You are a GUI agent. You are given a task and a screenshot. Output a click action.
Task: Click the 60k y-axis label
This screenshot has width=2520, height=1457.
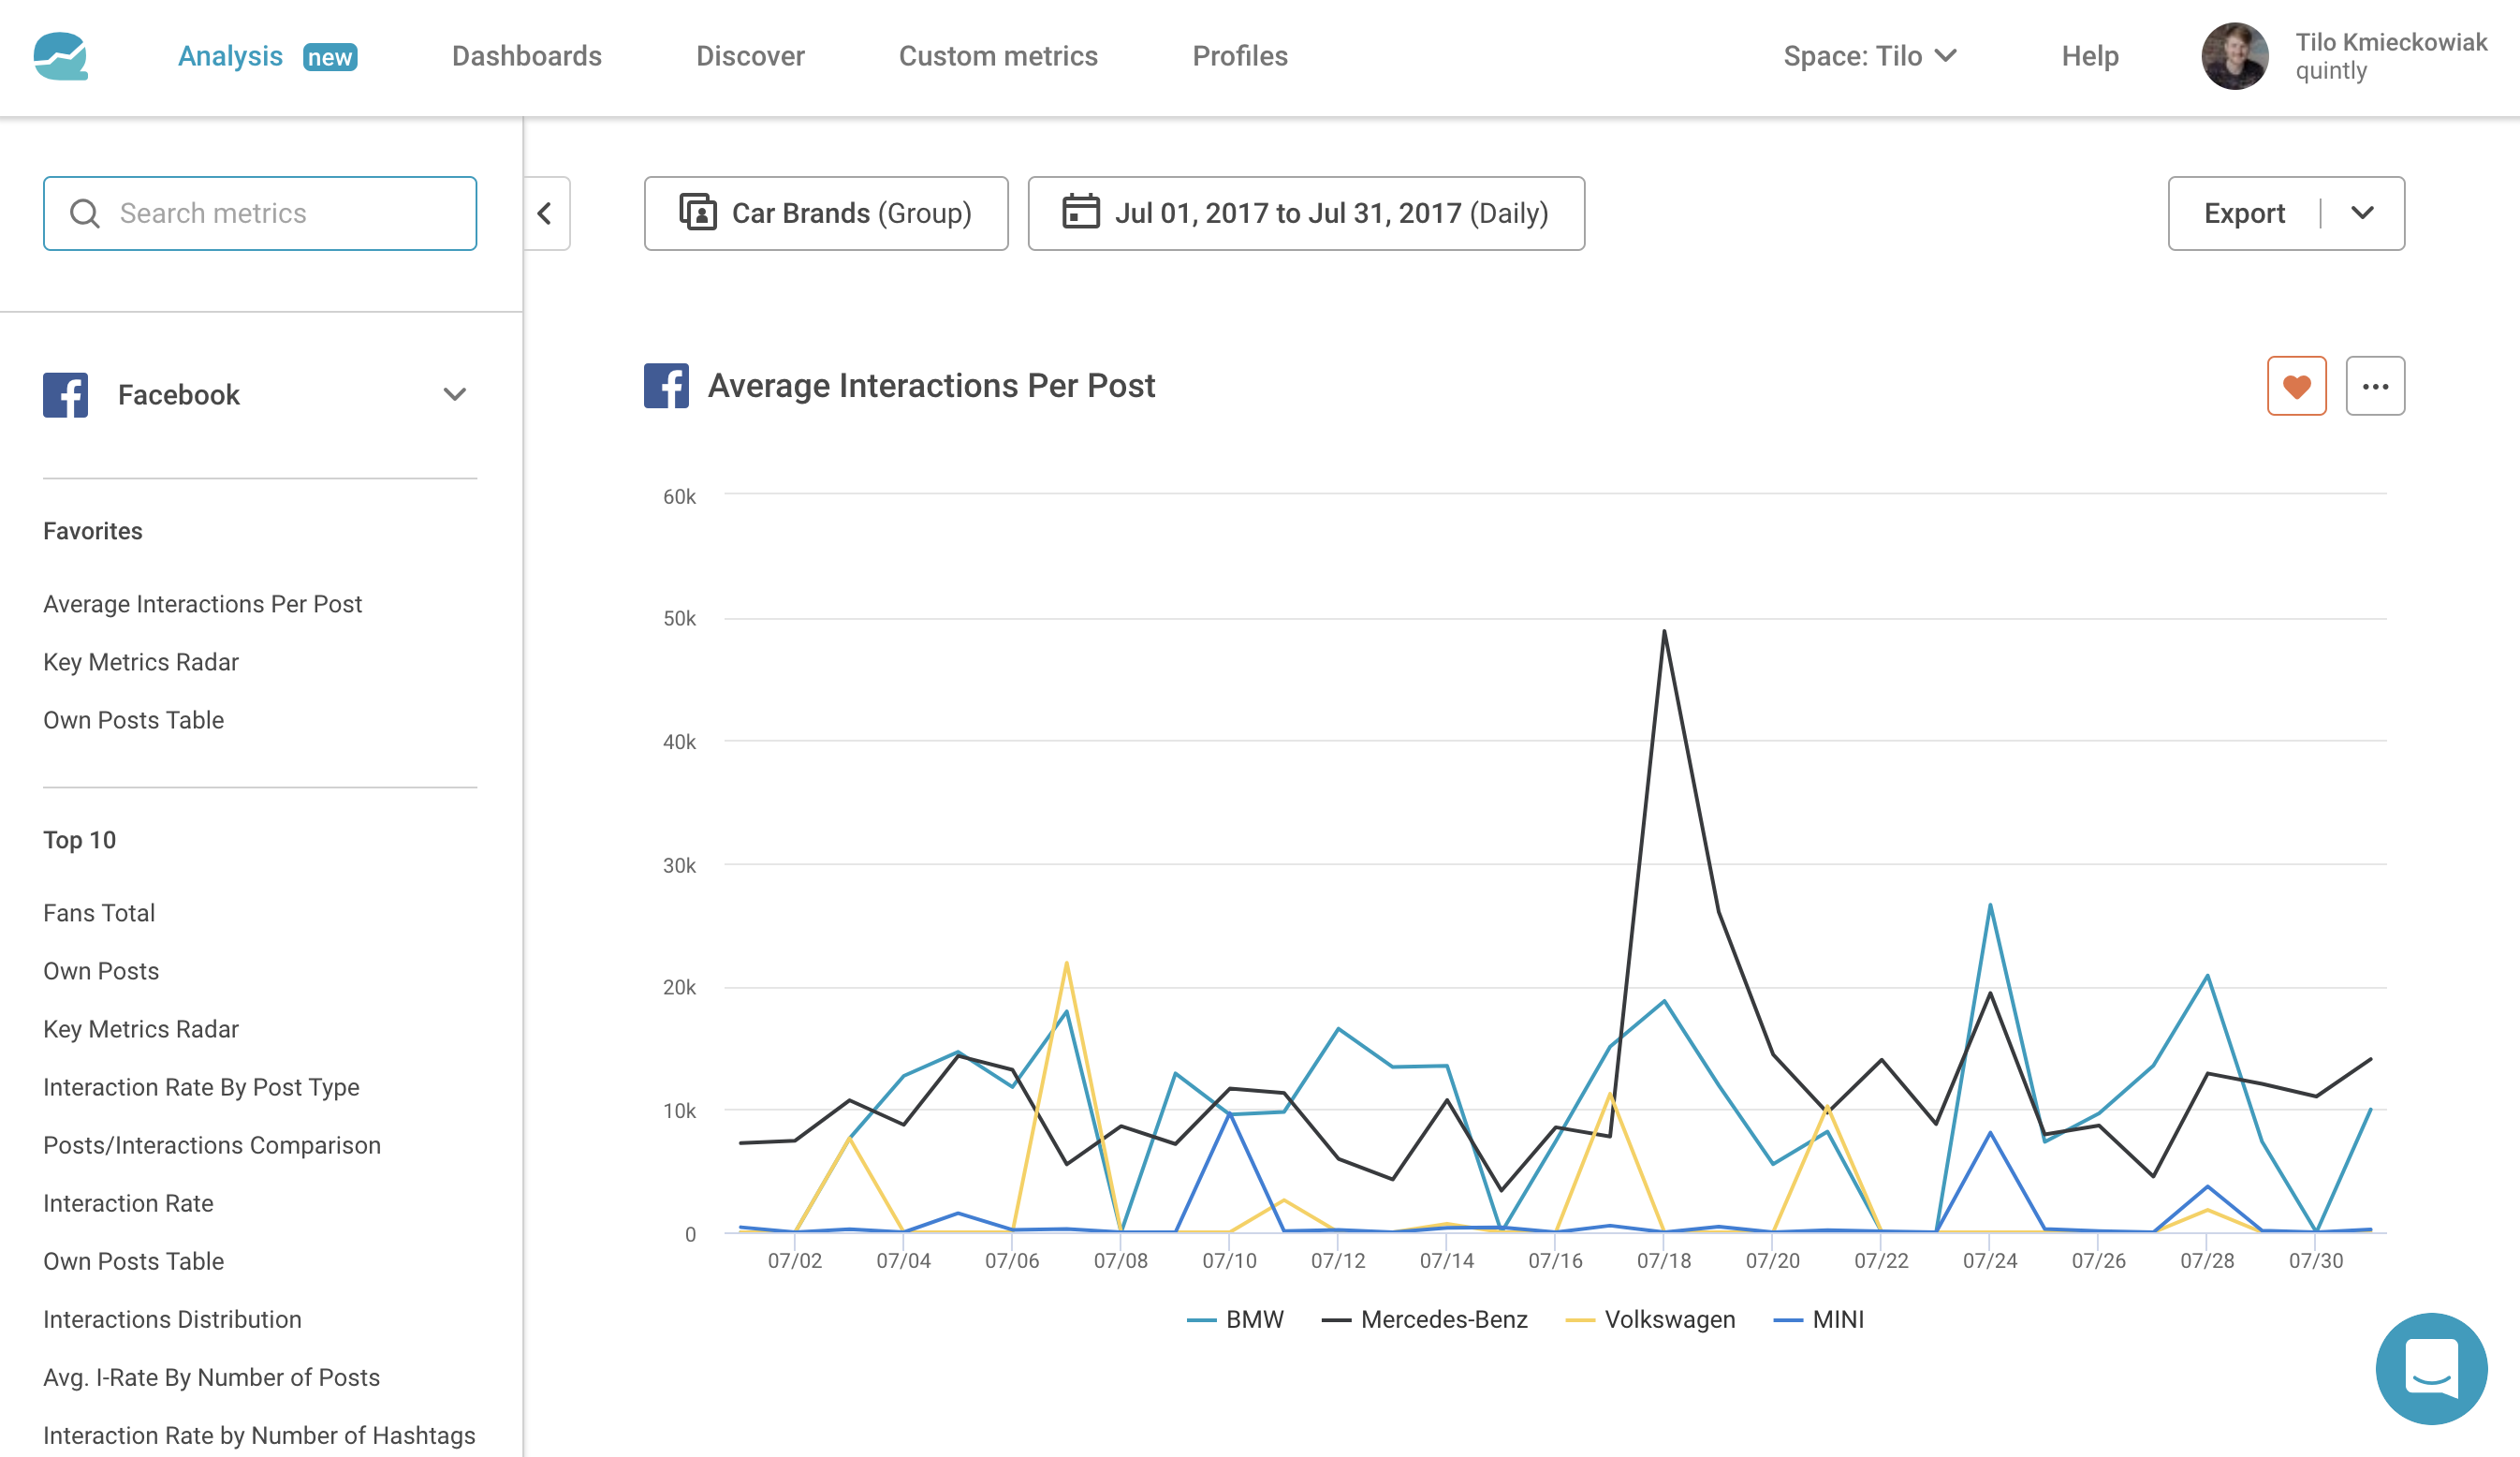679,497
